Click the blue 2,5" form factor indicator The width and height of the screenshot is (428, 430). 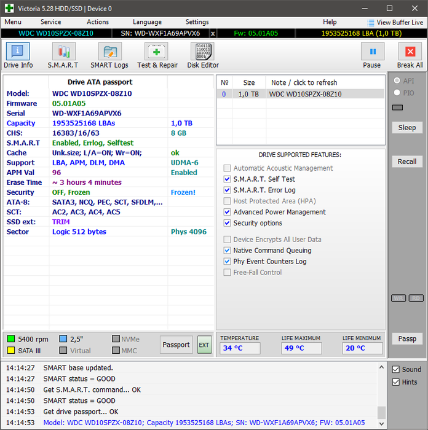[x=63, y=338]
